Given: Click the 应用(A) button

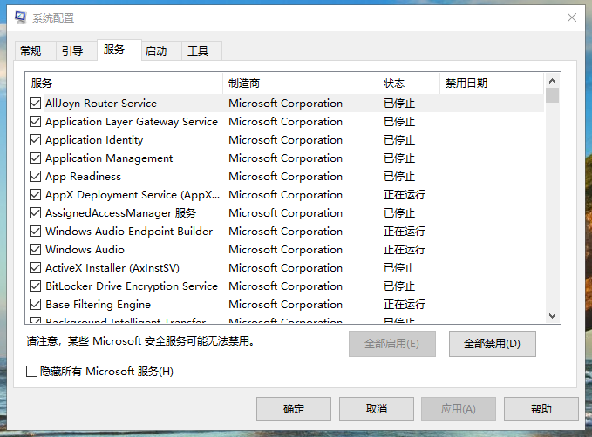Looking at the screenshot, I should coord(459,409).
